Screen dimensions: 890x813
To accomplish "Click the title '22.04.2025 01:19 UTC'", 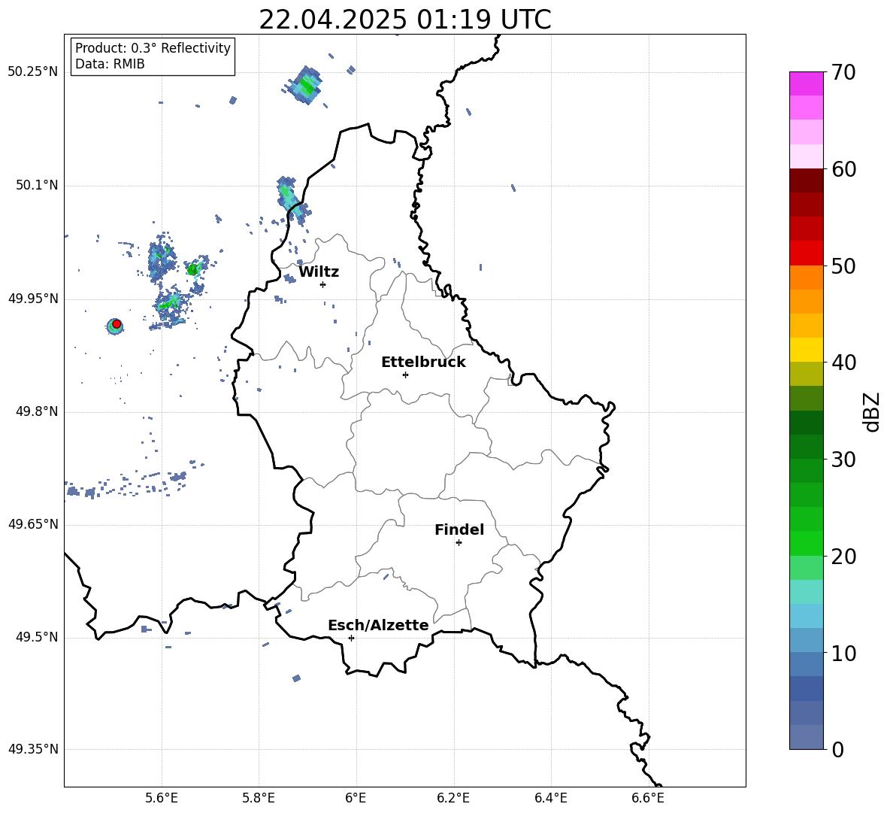I will (404, 20).
